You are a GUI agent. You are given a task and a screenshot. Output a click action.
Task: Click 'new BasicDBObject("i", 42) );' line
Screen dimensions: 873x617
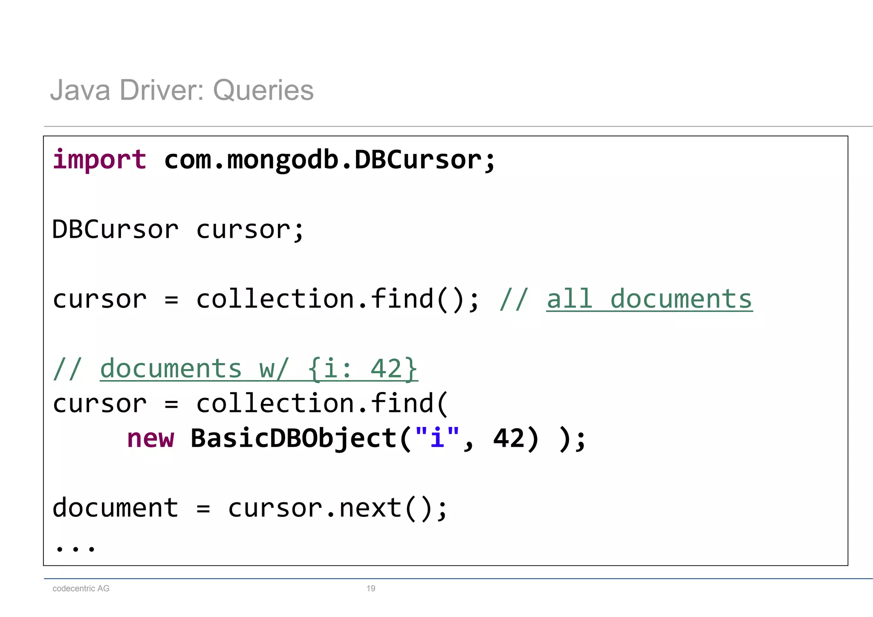point(357,439)
